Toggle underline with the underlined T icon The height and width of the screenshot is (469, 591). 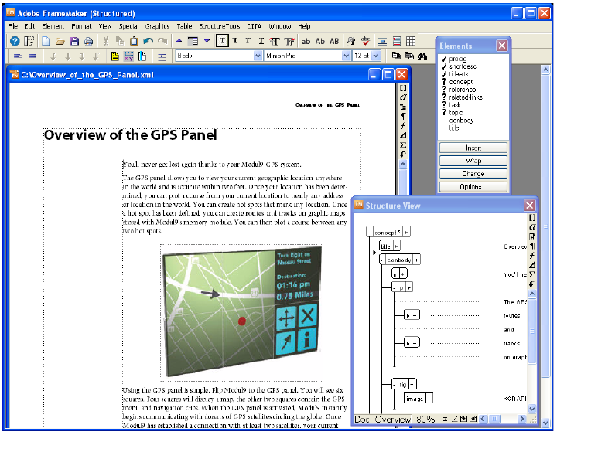261,42
